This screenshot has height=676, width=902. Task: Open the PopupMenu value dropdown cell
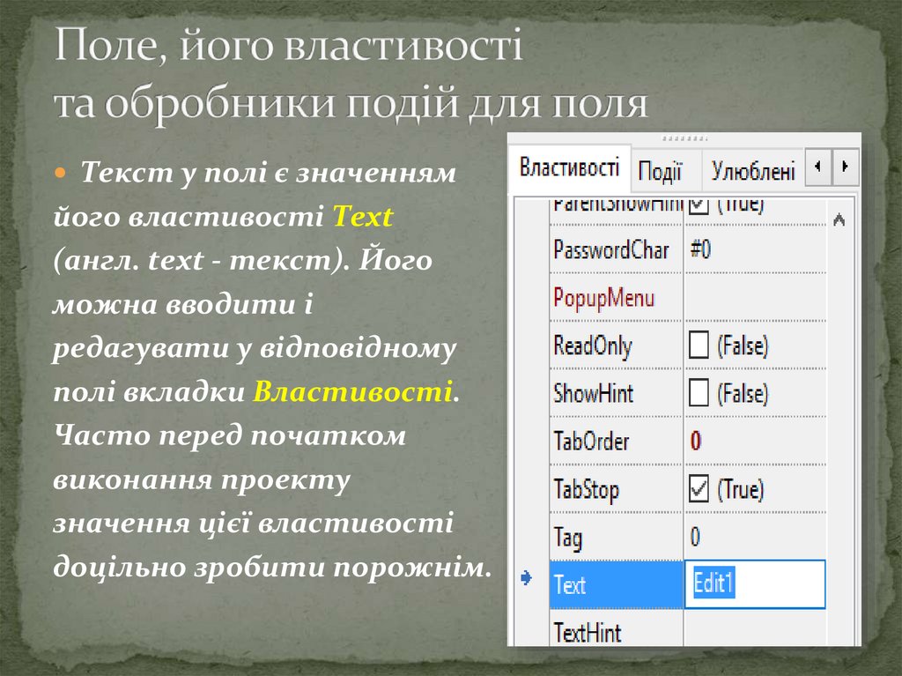pyautogui.click(x=756, y=298)
